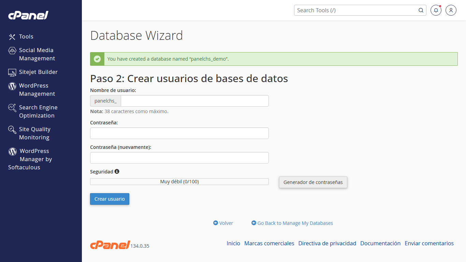This screenshot has height=262, width=466.
Task: Click the Contraseña (nuevamente) field
Action: (179, 158)
